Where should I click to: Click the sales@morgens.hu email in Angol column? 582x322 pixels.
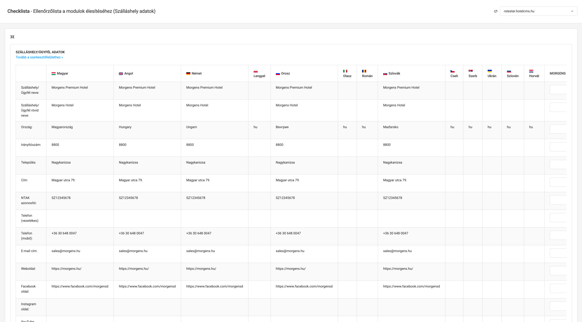tap(133, 251)
